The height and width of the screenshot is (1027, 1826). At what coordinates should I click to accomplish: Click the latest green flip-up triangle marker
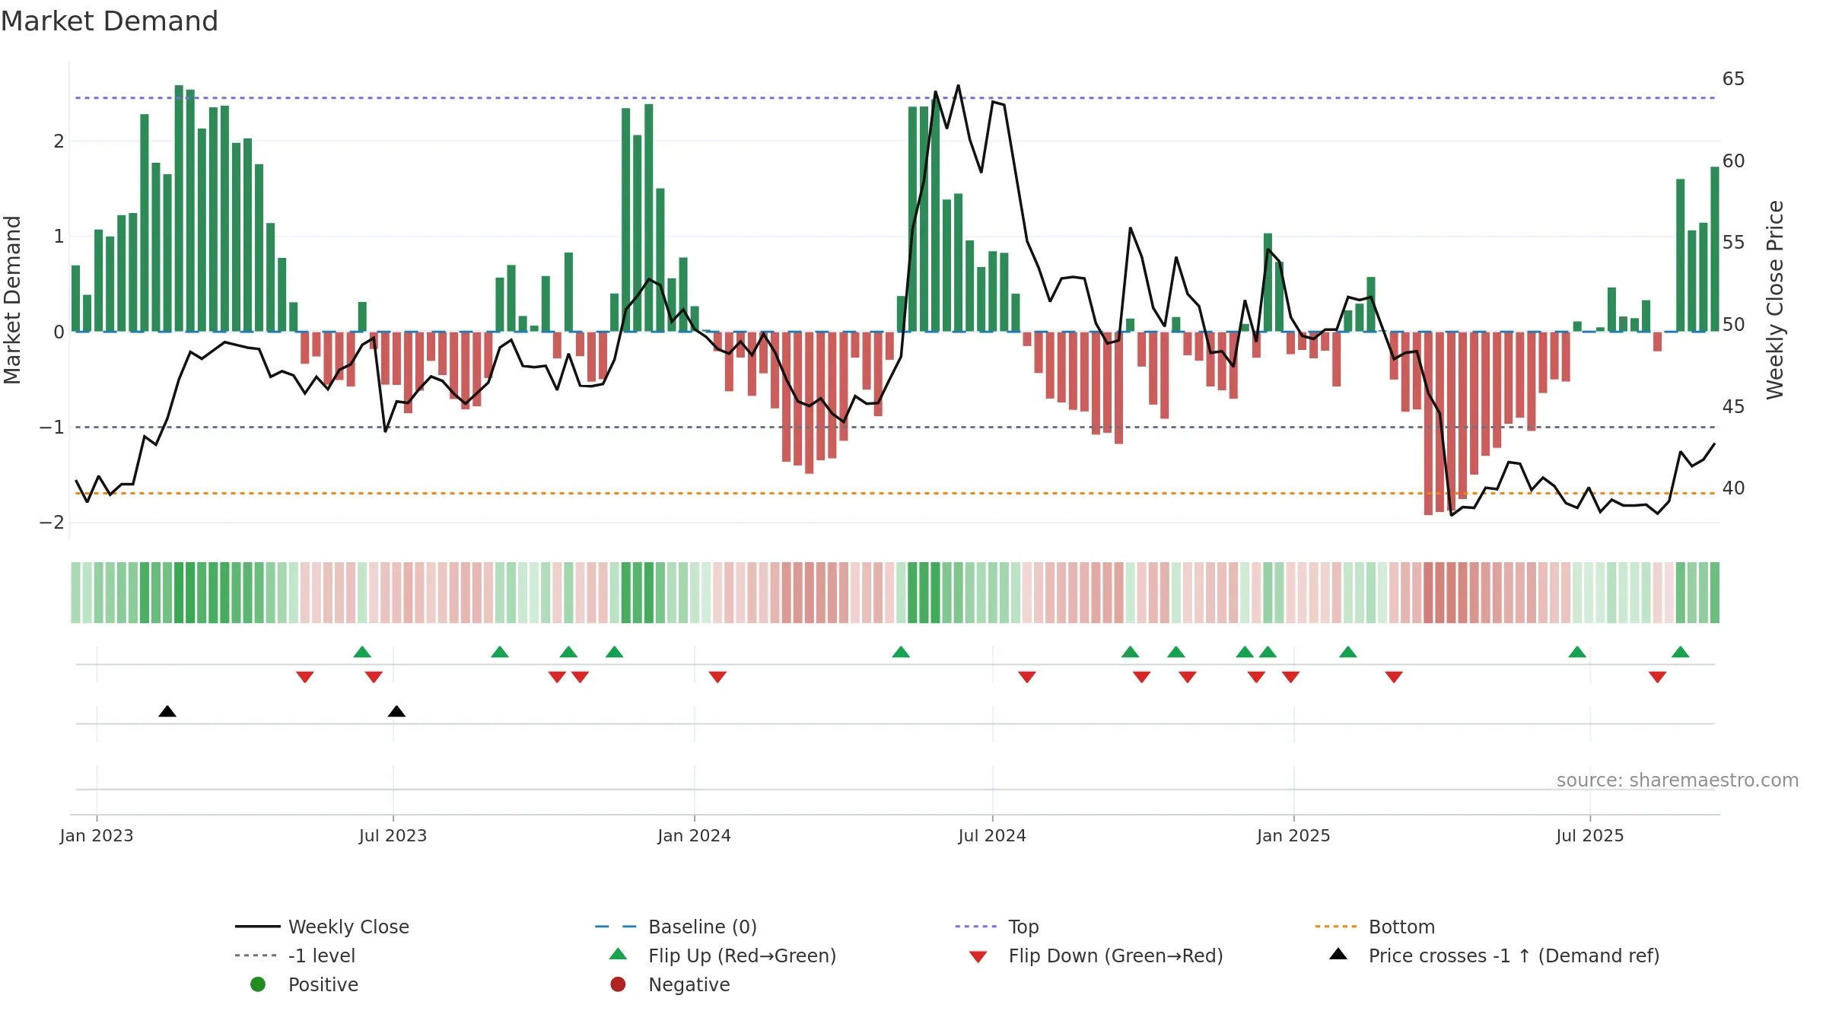tap(1681, 652)
